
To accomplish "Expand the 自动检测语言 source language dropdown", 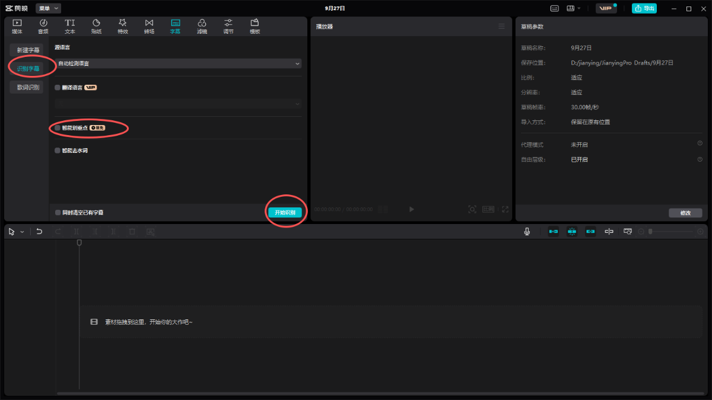I will (178, 63).
